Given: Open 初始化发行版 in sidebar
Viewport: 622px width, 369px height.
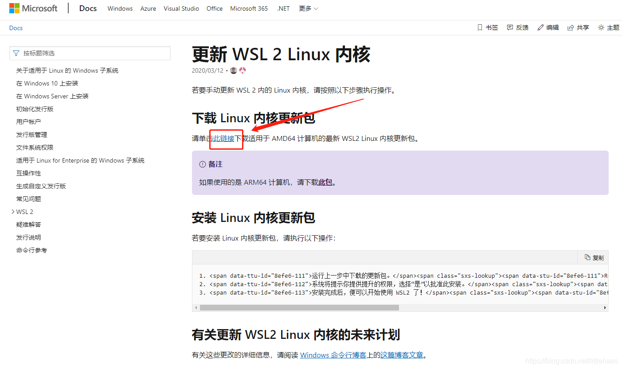Looking at the screenshot, I should point(35,109).
